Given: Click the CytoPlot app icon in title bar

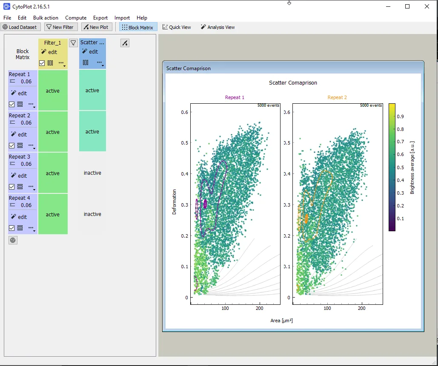Looking at the screenshot, I should click(7, 6).
